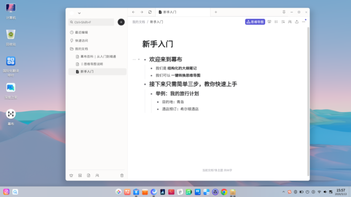Open 深度之家 desktop icon

[11, 91]
